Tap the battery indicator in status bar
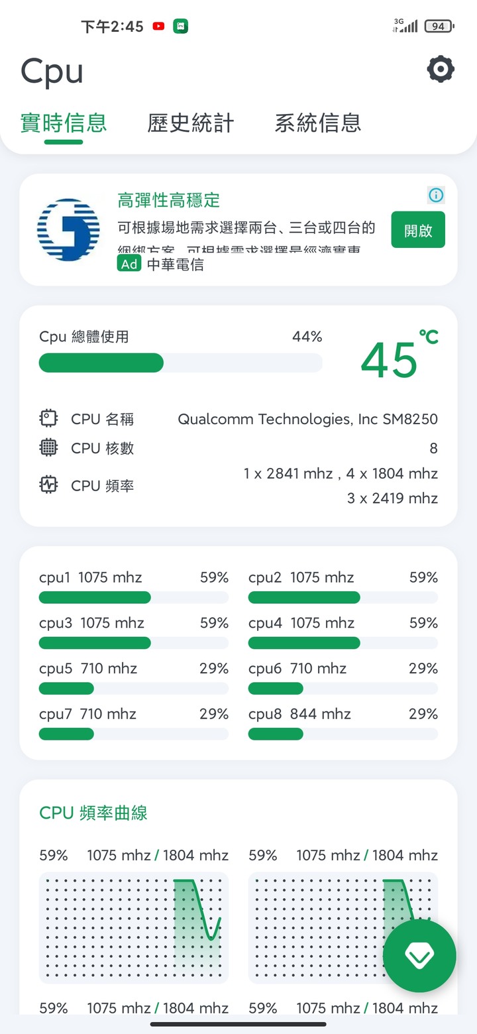The width and height of the screenshot is (477, 1034). point(439,27)
